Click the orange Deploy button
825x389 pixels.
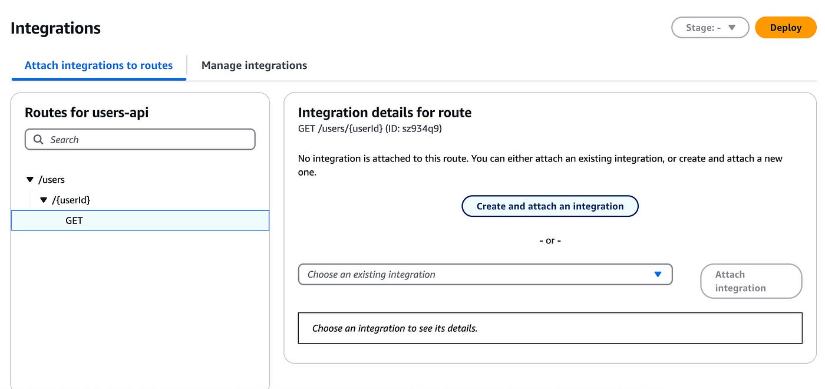(786, 28)
